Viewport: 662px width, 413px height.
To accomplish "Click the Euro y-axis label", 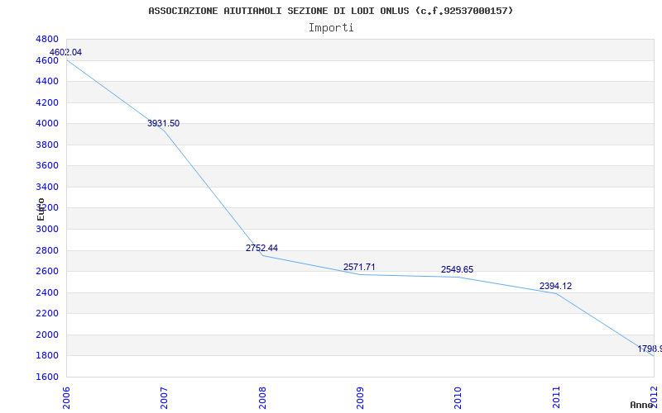I will click(41, 210).
